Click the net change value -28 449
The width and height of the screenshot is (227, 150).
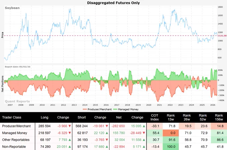coord(136,133)
